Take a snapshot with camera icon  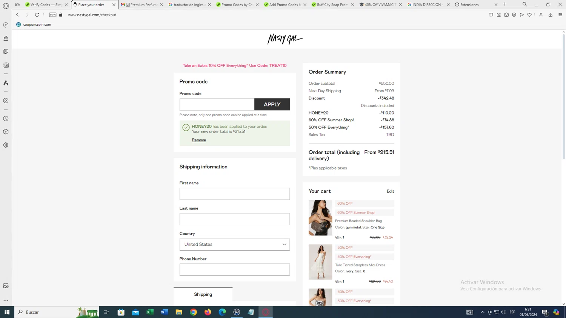click(x=506, y=15)
